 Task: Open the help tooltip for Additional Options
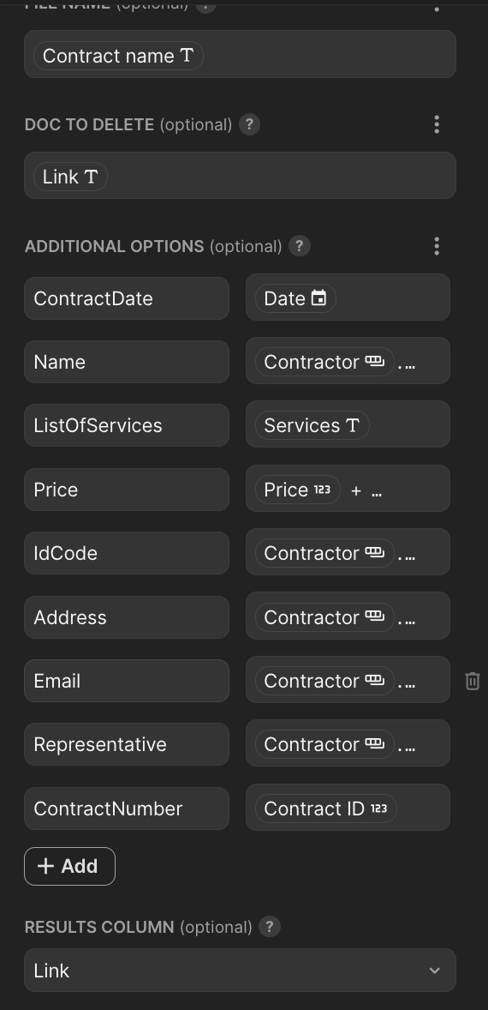(x=300, y=246)
